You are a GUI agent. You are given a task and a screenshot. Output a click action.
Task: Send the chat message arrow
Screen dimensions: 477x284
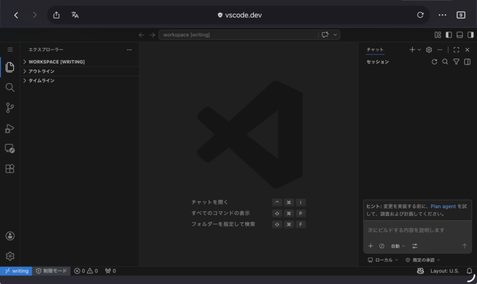tap(464, 246)
